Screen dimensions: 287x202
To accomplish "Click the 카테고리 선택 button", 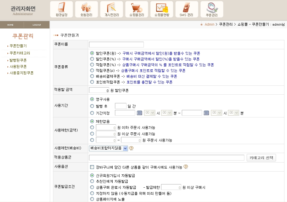I will pos(261,158).
